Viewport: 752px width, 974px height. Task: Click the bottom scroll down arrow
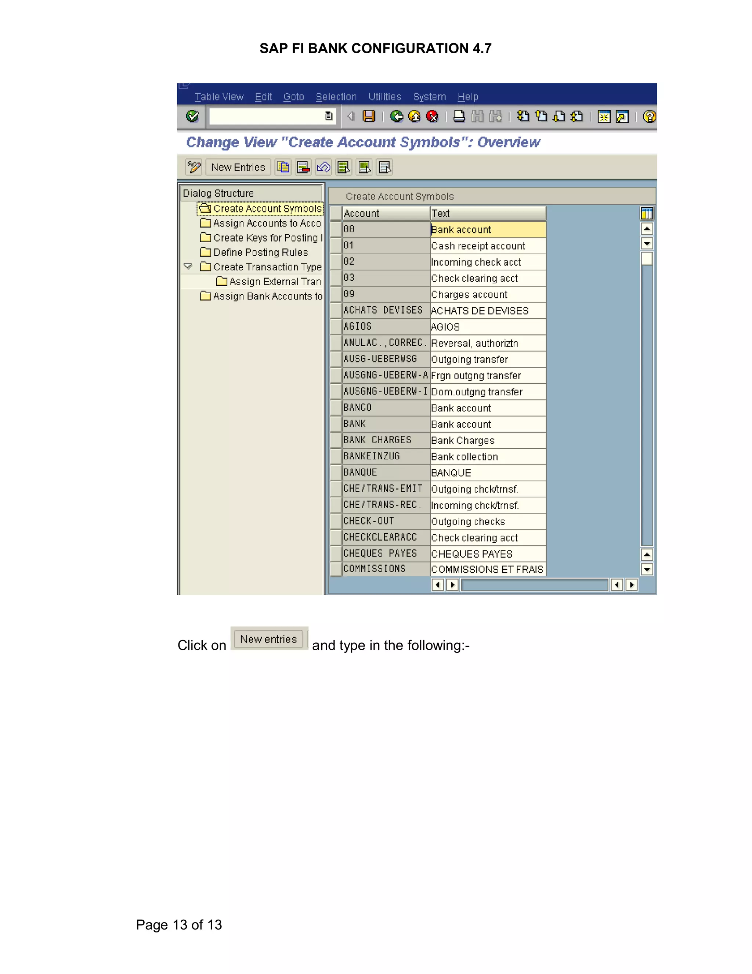(646, 569)
